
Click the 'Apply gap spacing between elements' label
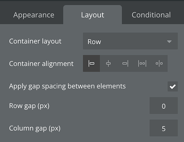coord(67,86)
